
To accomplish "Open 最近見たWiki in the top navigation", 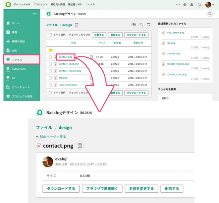I will pyautogui.click(x=75, y=4).
